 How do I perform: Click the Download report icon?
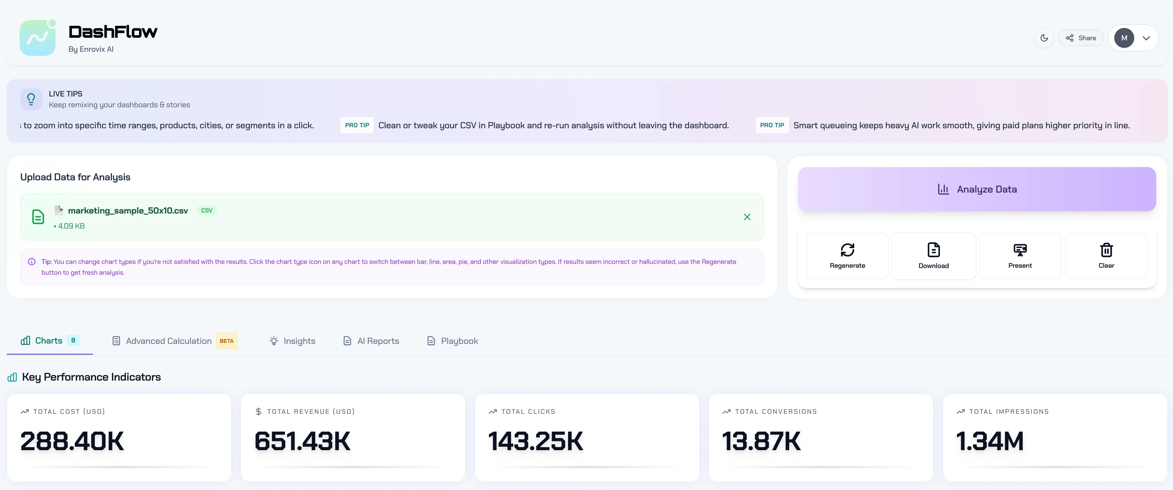pos(934,250)
